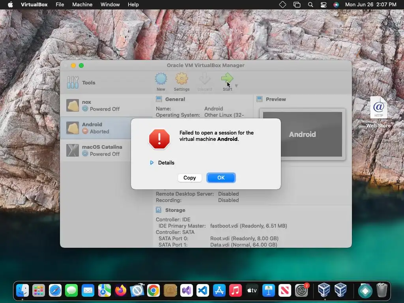Open Visual Studio purple icon in dock

click(x=187, y=291)
